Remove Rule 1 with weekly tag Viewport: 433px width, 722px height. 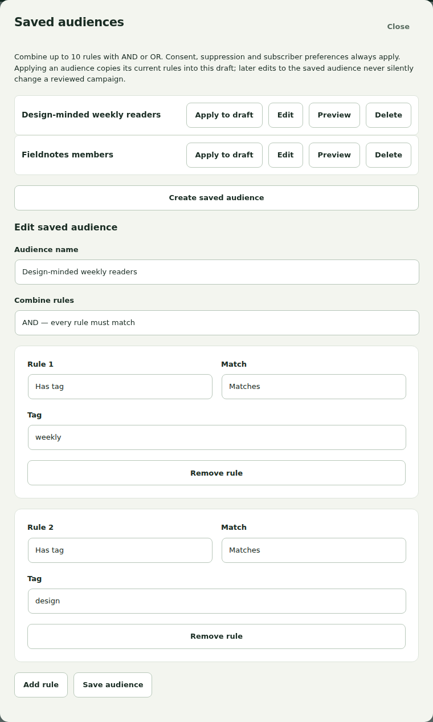click(x=217, y=473)
